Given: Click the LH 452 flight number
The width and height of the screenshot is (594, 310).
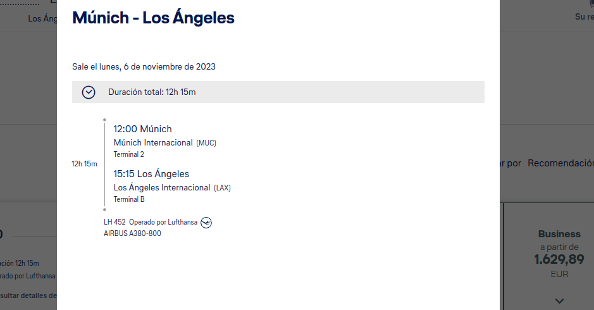Looking at the screenshot, I should 114,222.
